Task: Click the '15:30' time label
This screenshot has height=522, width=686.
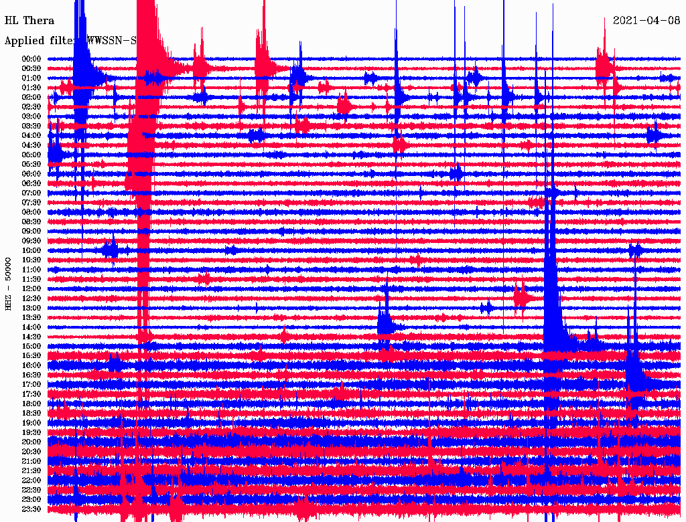Action: [x=31, y=356]
